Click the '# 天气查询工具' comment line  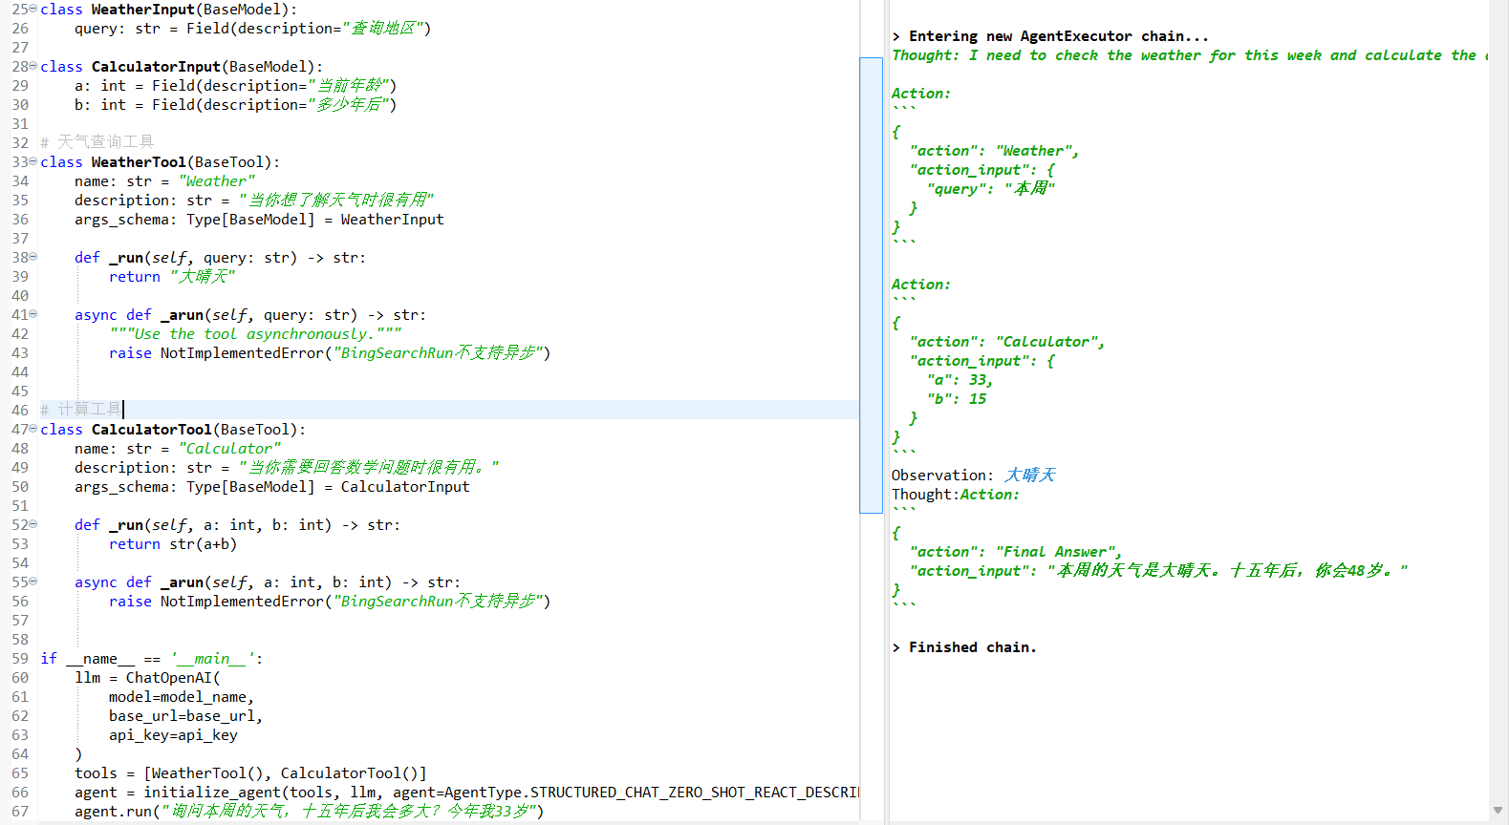click(97, 142)
